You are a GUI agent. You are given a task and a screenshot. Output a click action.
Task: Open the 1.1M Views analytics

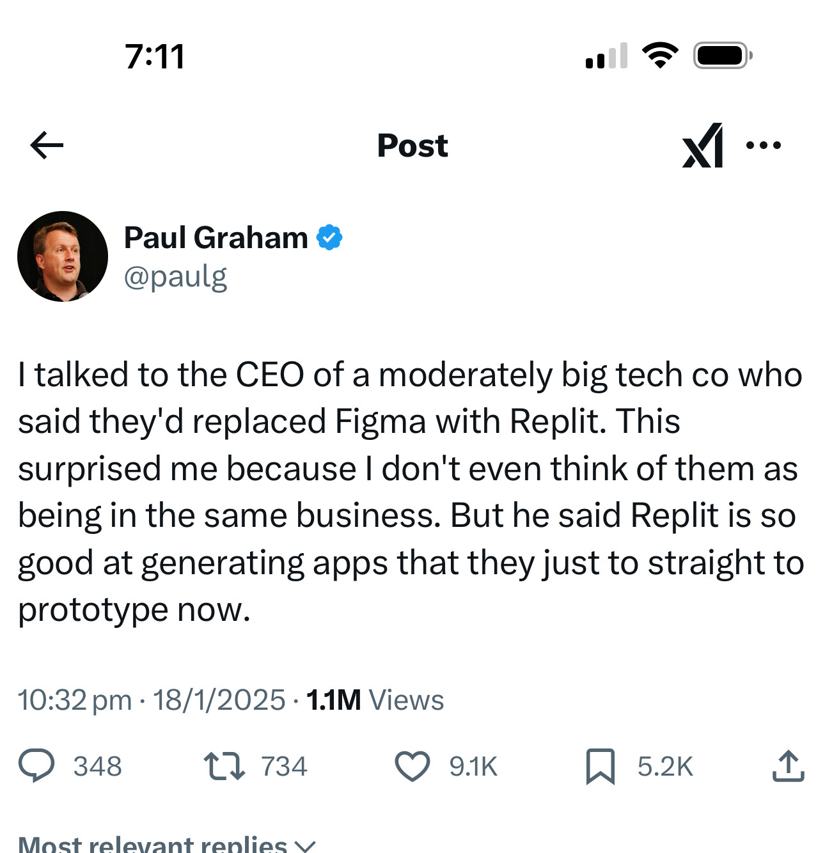click(x=375, y=700)
